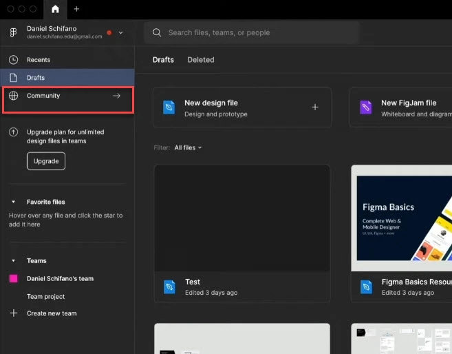Click the Create new team plus icon
Screen dimensions: 452x354
(x=14, y=313)
